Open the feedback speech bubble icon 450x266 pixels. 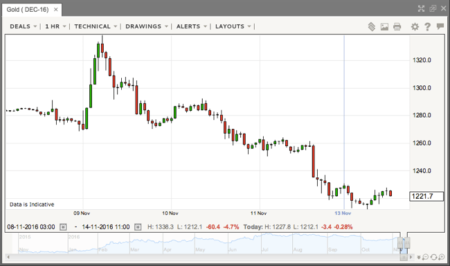[x=440, y=26]
